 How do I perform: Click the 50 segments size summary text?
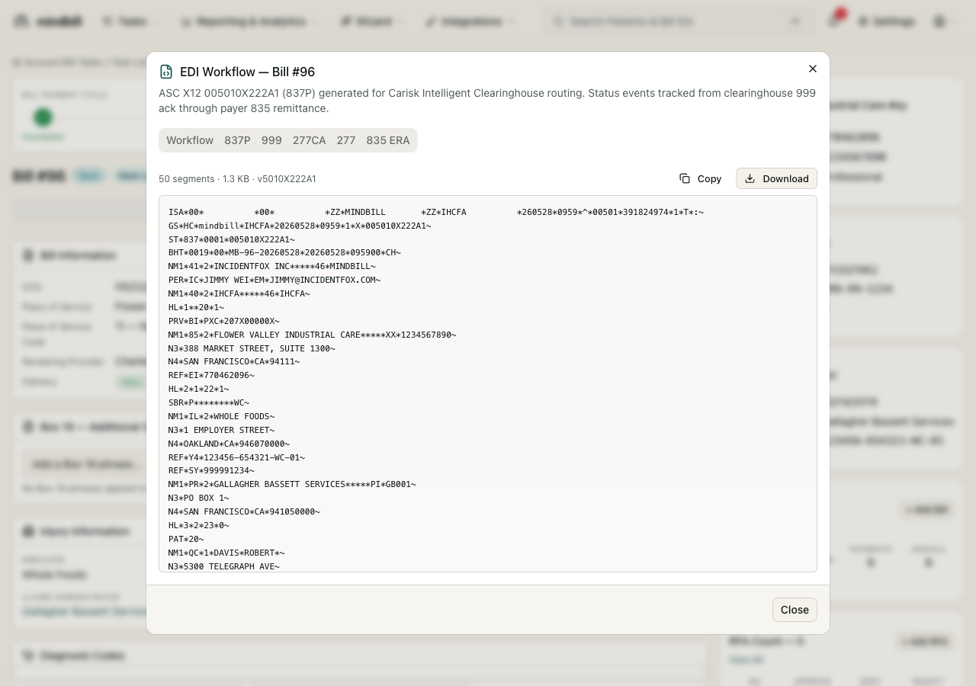pyautogui.click(x=237, y=179)
